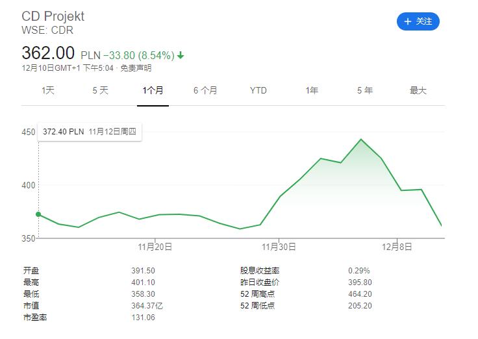Click the green data point marker on chart

38,214
